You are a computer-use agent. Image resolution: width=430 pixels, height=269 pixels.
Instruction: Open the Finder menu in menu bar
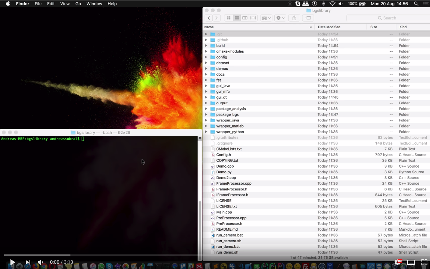[x=22, y=4]
